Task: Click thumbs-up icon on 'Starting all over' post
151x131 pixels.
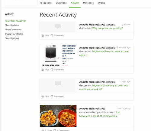Action: pyautogui.click(x=43, y=96)
